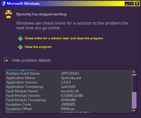The image size is (141, 118).
Task: Click green arrow beside Check online option
Action: pos(20,39)
